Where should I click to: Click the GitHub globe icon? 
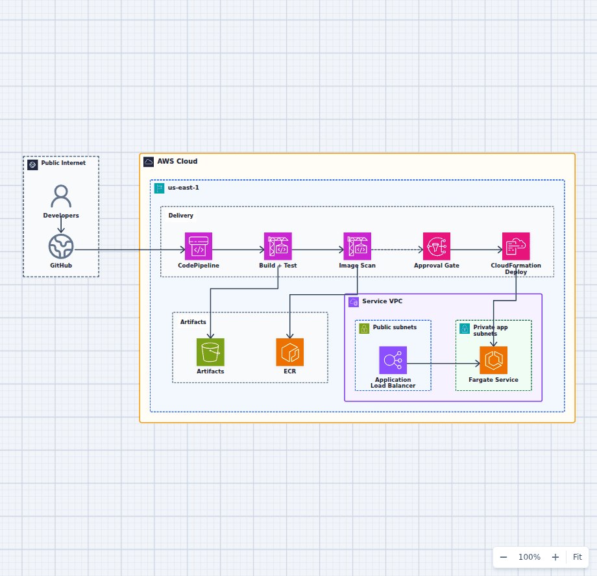pyautogui.click(x=61, y=247)
